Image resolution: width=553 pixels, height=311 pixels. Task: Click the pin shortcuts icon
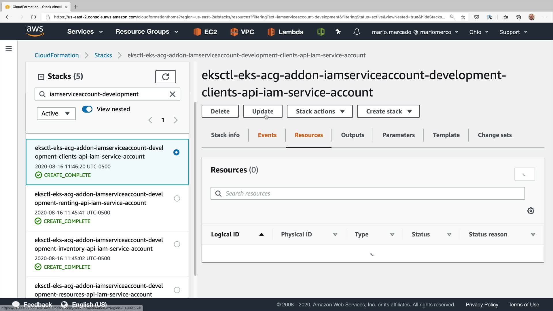pyautogui.click(x=338, y=32)
